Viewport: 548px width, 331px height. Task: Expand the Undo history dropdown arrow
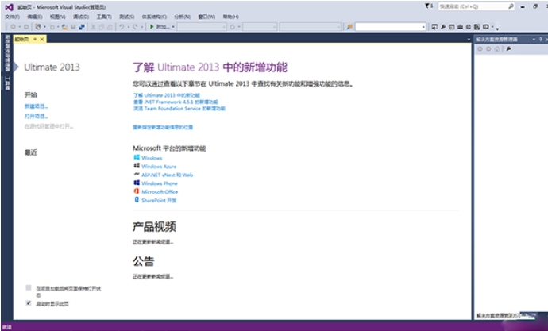[128, 27]
